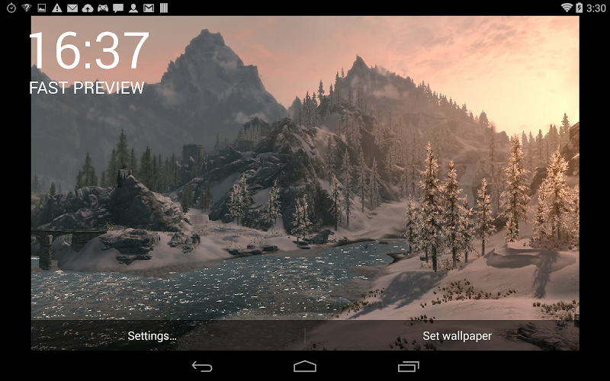Tap the 3:30 status bar clock
This screenshot has height=381, width=610.
click(596, 8)
